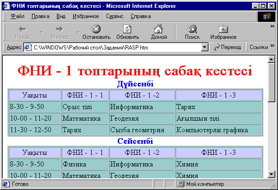This screenshot has height=190, width=278.
Task: Click the Компьютерлік графика cell
Action: pyautogui.click(x=219, y=130)
